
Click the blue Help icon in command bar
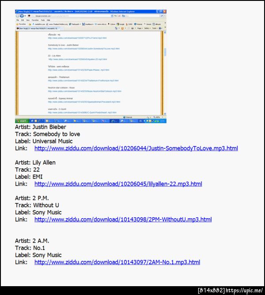click(160, 28)
